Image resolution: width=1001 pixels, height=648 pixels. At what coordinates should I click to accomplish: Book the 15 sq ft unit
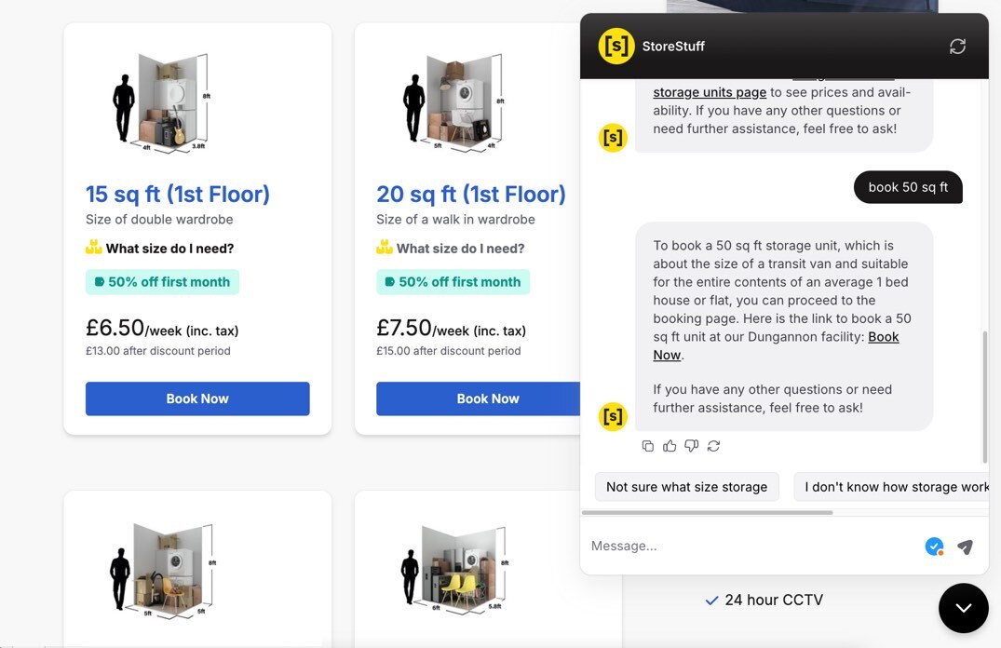coord(197,398)
